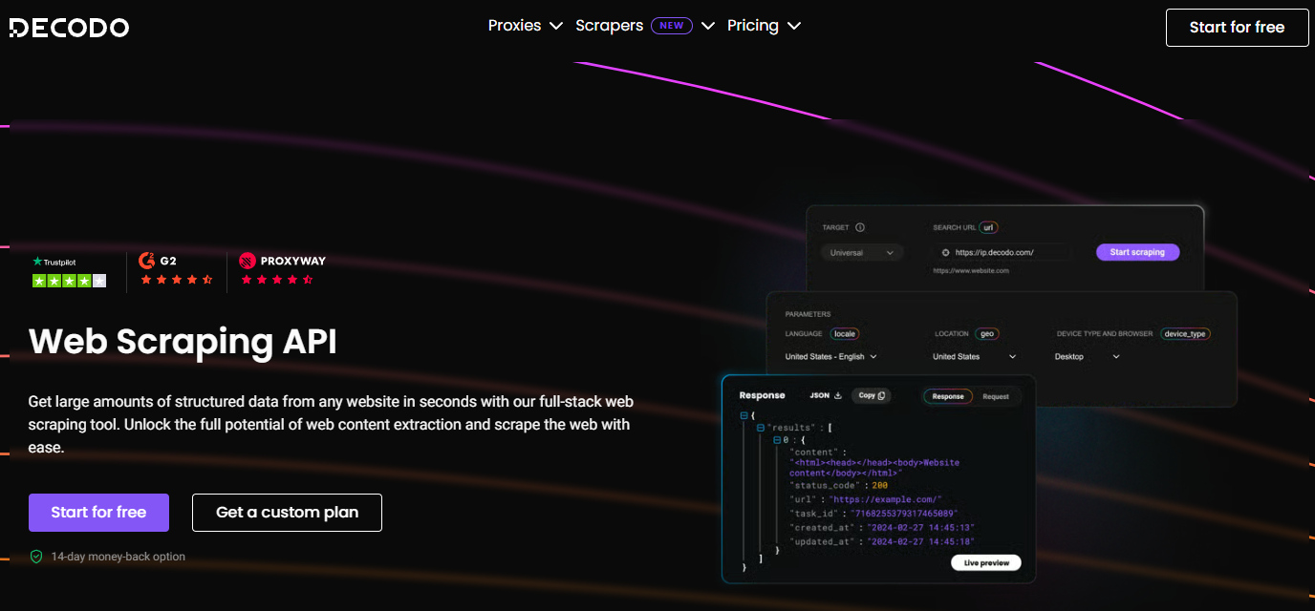The height and width of the screenshot is (611, 1315).
Task: Open the United States location dropdown
Action: click(975, 357)
